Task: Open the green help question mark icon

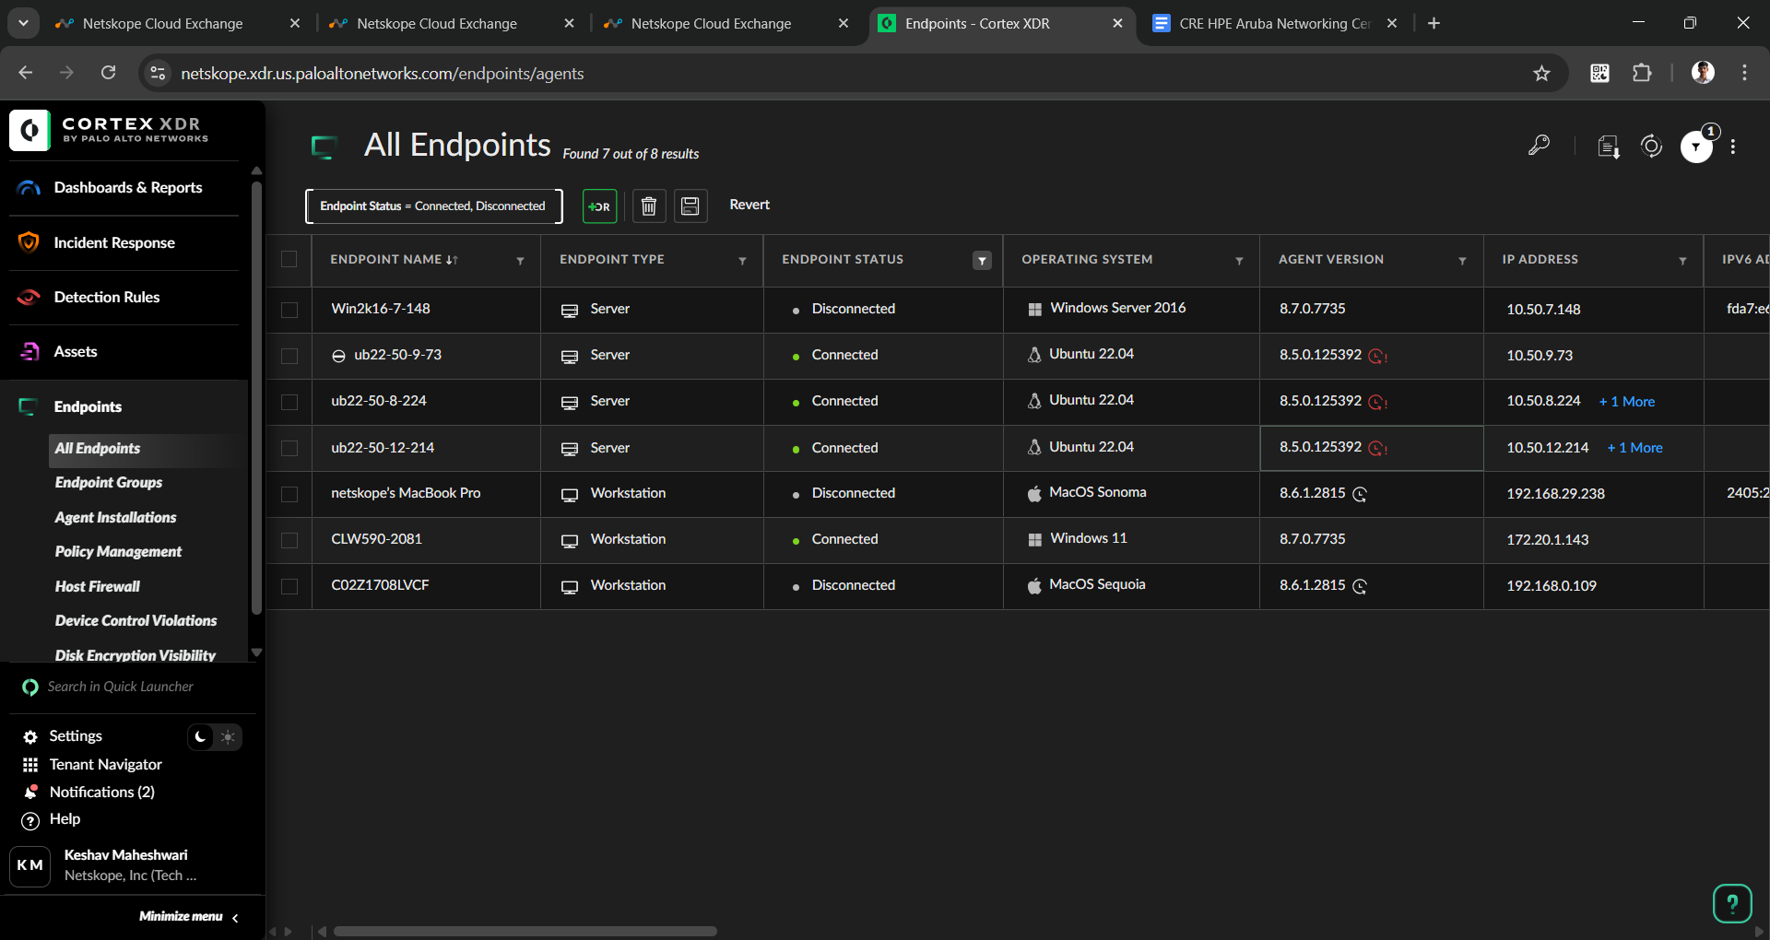Action: 1732,903
